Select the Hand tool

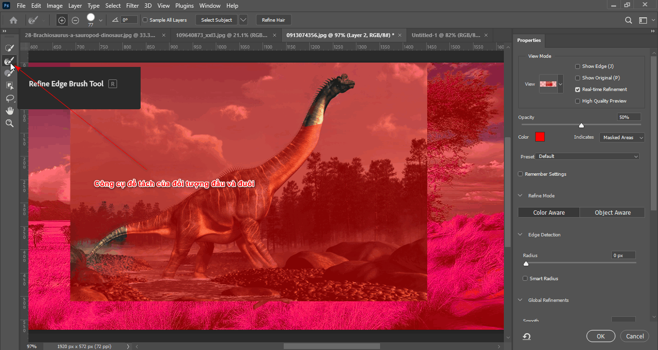pyautogui.click(x=9, y=110)
